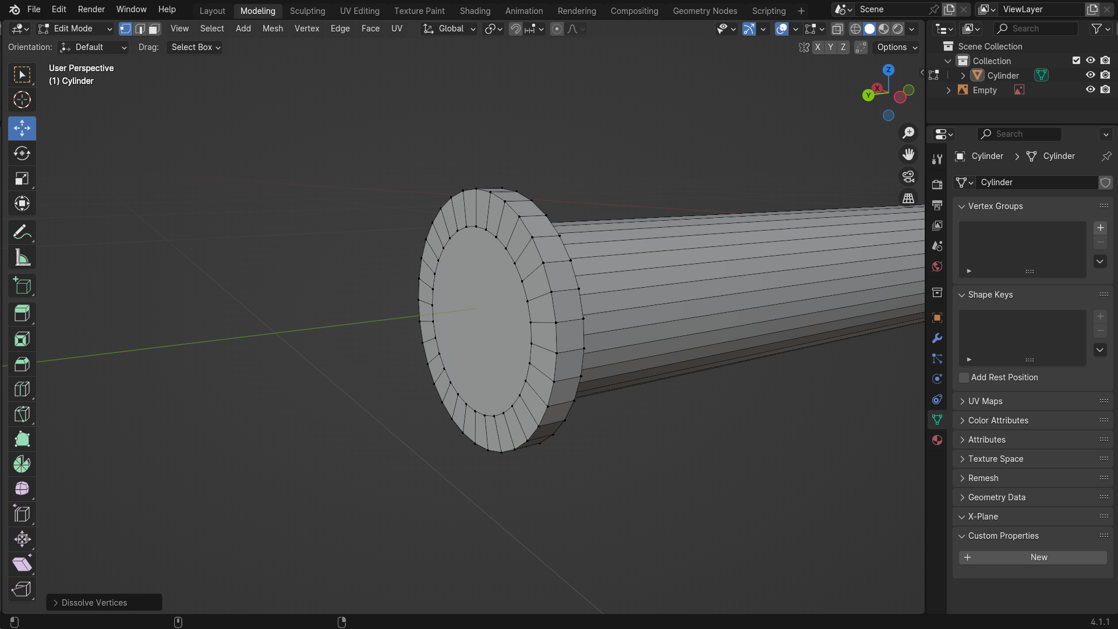The image size is (1118, 629).
Task: Pick the Measure ruler tool
Action: [x=22, y=257]
